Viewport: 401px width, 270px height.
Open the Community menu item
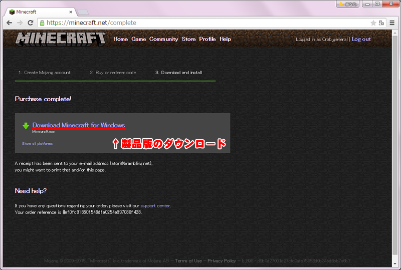(x=164, y=39)
